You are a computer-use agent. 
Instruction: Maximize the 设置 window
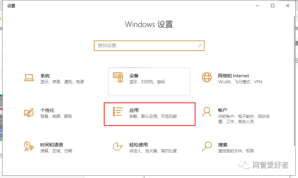pos(273,6)
